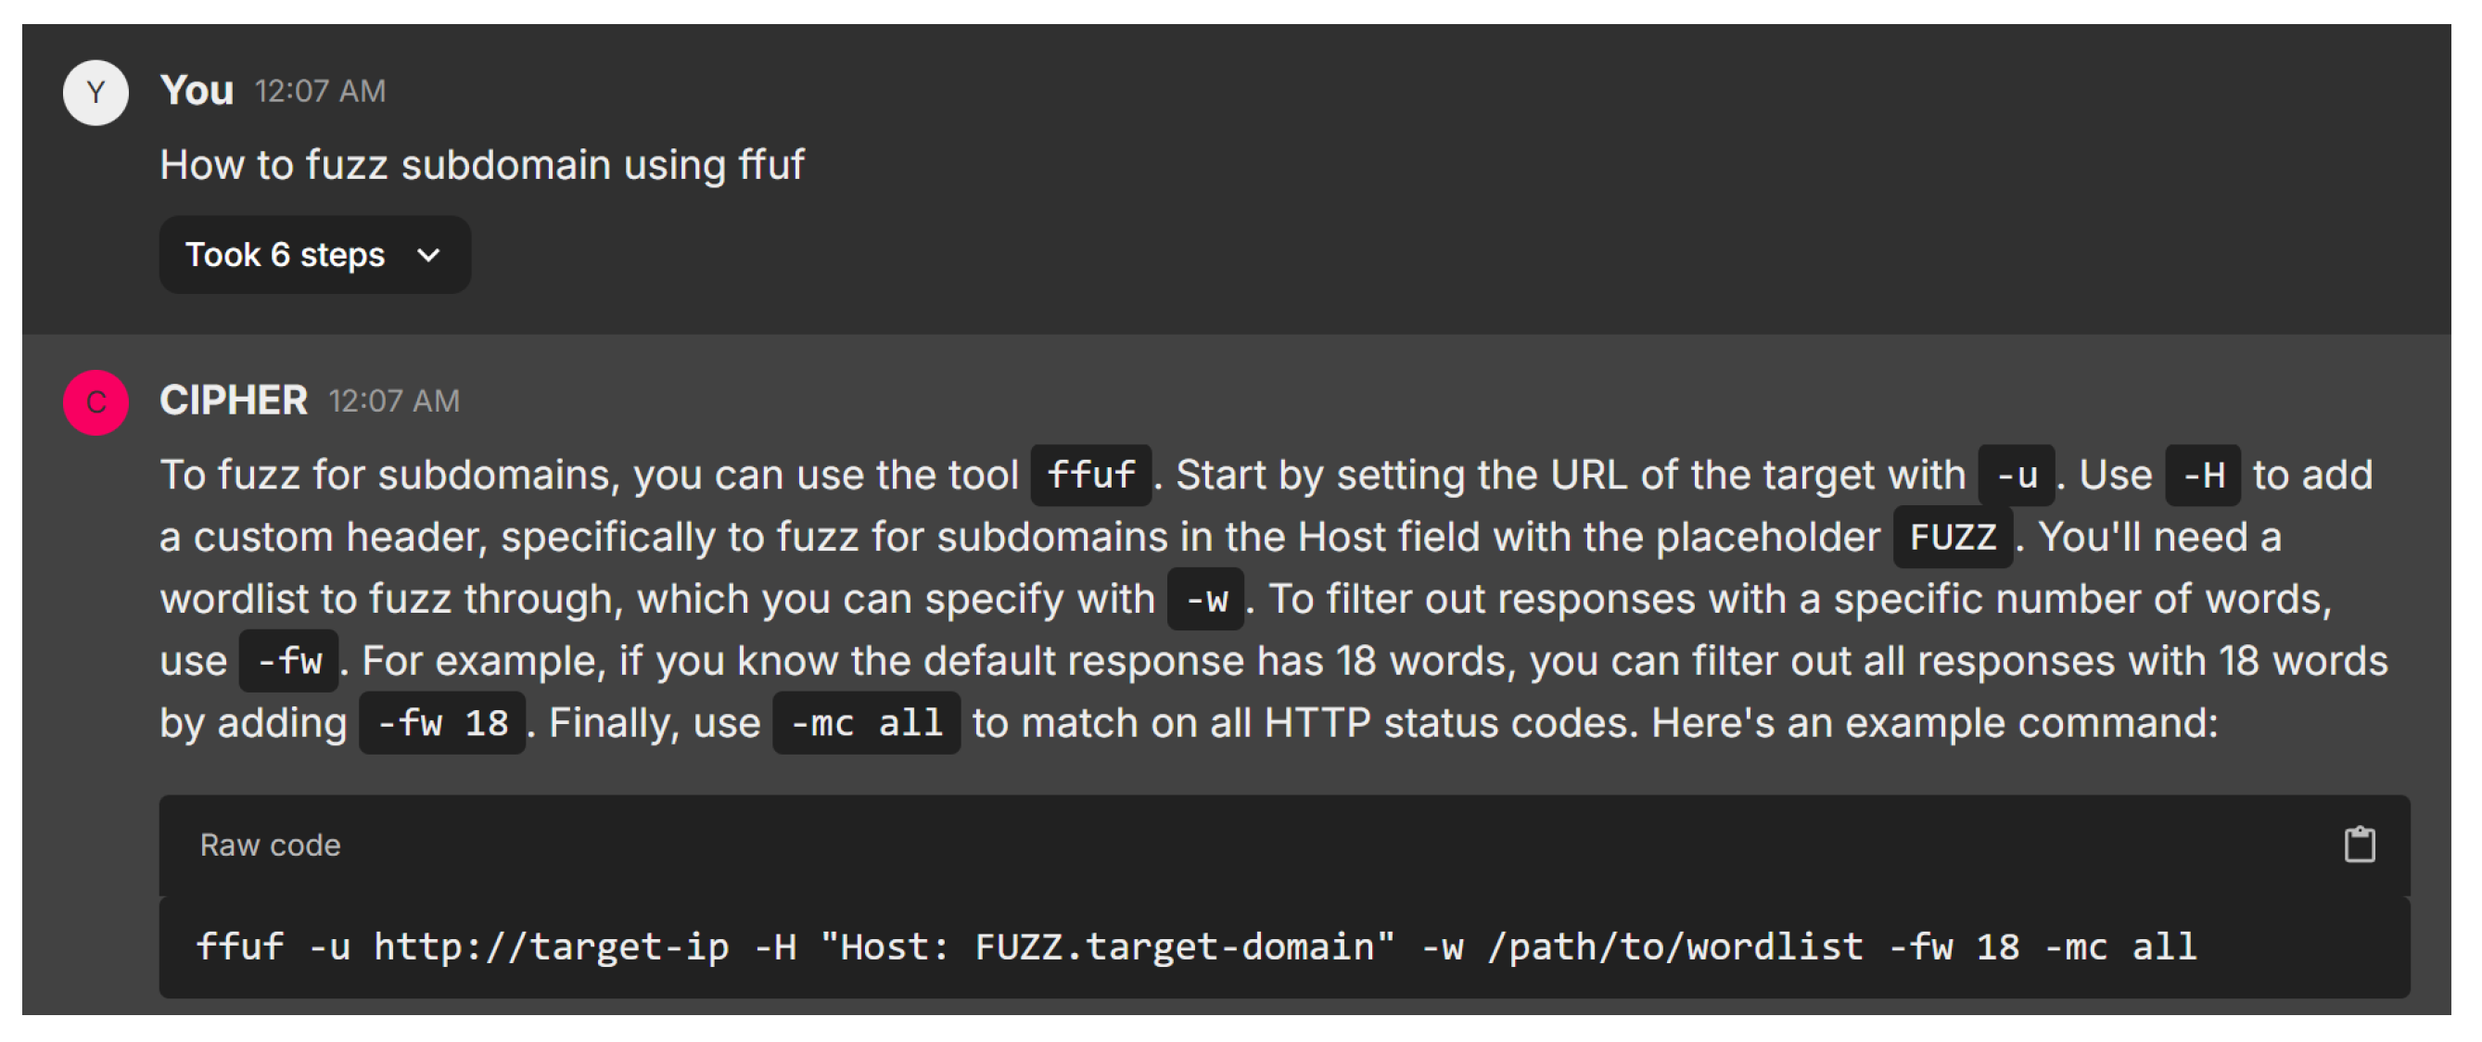Viewport: 2482px width, 1042px height.
Task: Click the ffuf example command in the code block
Action: [1195, 947]
